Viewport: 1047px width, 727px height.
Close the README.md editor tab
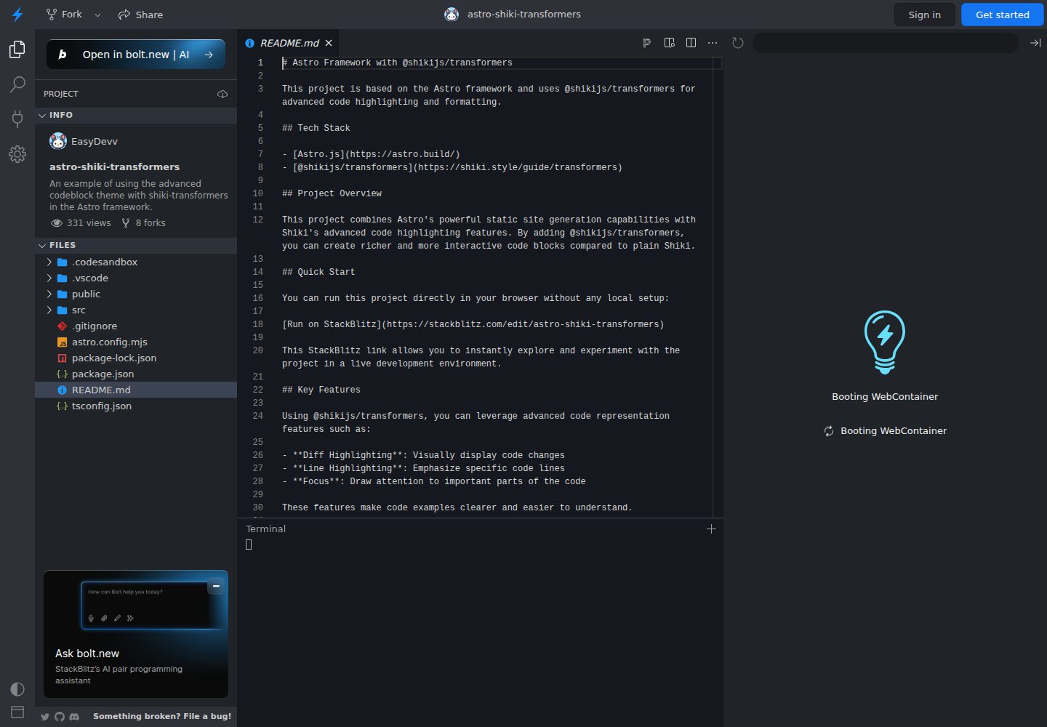pyautogui.click(x=329, y=43)
